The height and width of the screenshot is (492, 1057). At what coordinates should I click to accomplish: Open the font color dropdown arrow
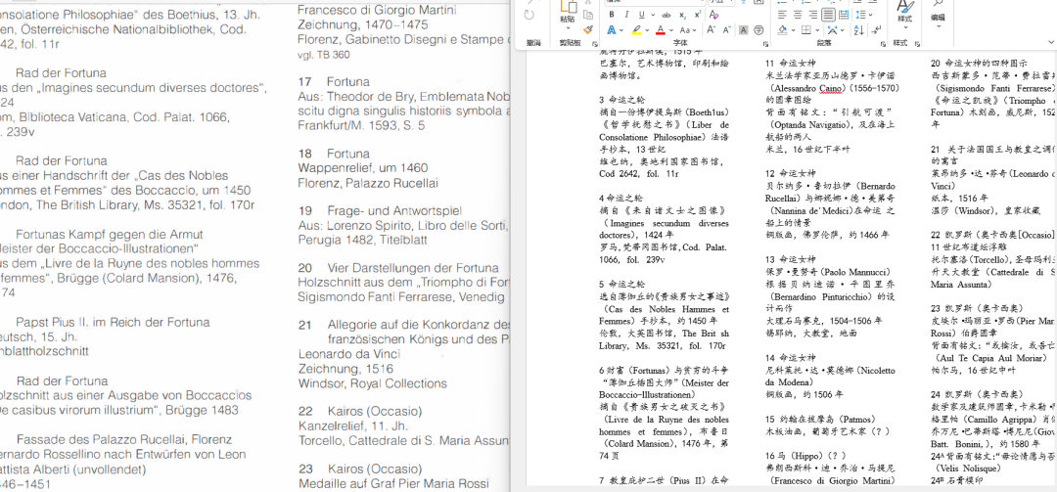tap(671, 30)
